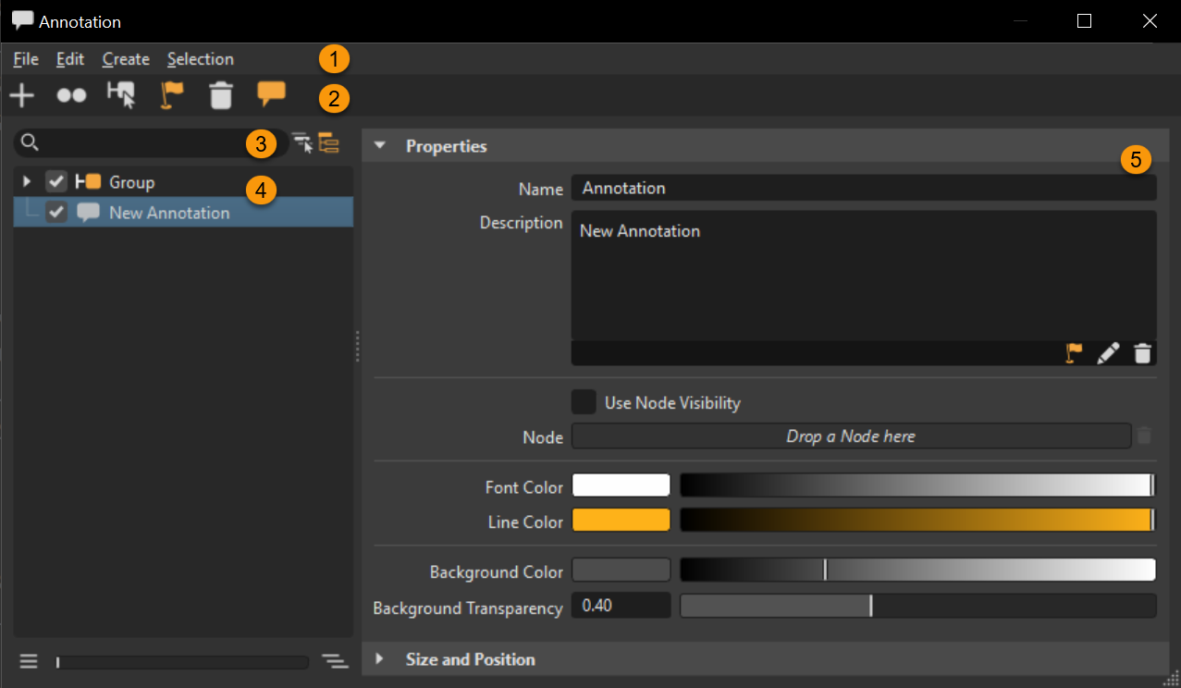This screenshot has height=688, width=1181.
Task: Collapse the Properties section
Action: [379, 146]
